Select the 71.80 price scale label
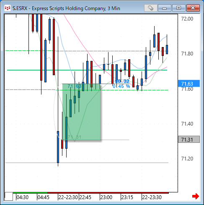The height and width of the screenshot is (205, 204). tap(187, 54)
